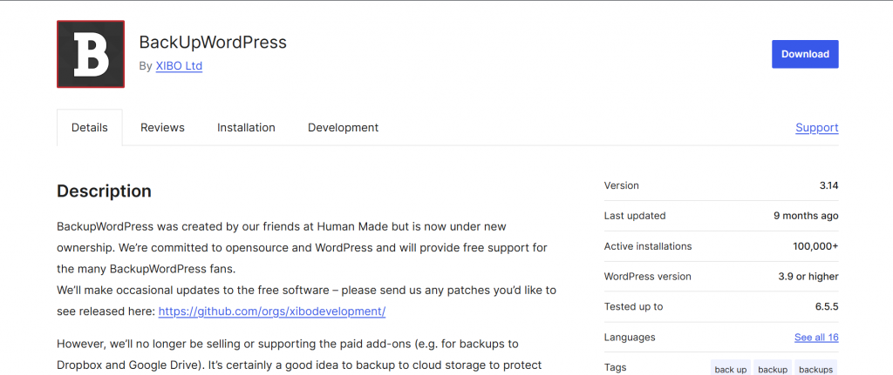Click the Last updated label
Screen dimensions: 893x375
[x=635, y=216]
